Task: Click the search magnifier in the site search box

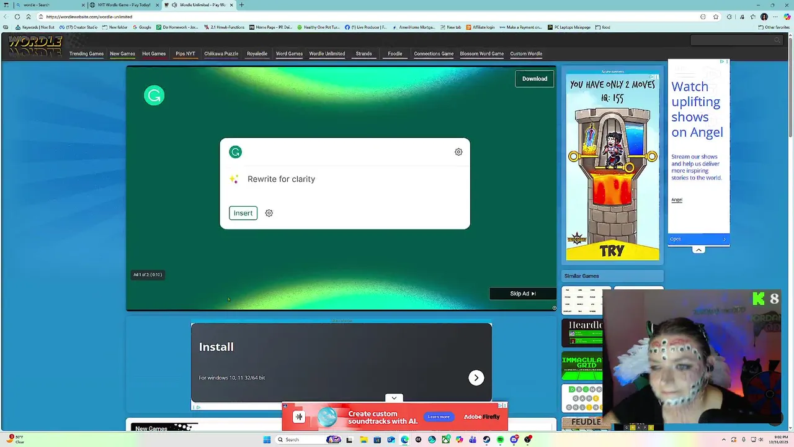Action: point(776,40)
